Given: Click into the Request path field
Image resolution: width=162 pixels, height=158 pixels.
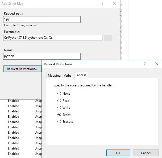Looking at the screenshot, I should point(42,19).
